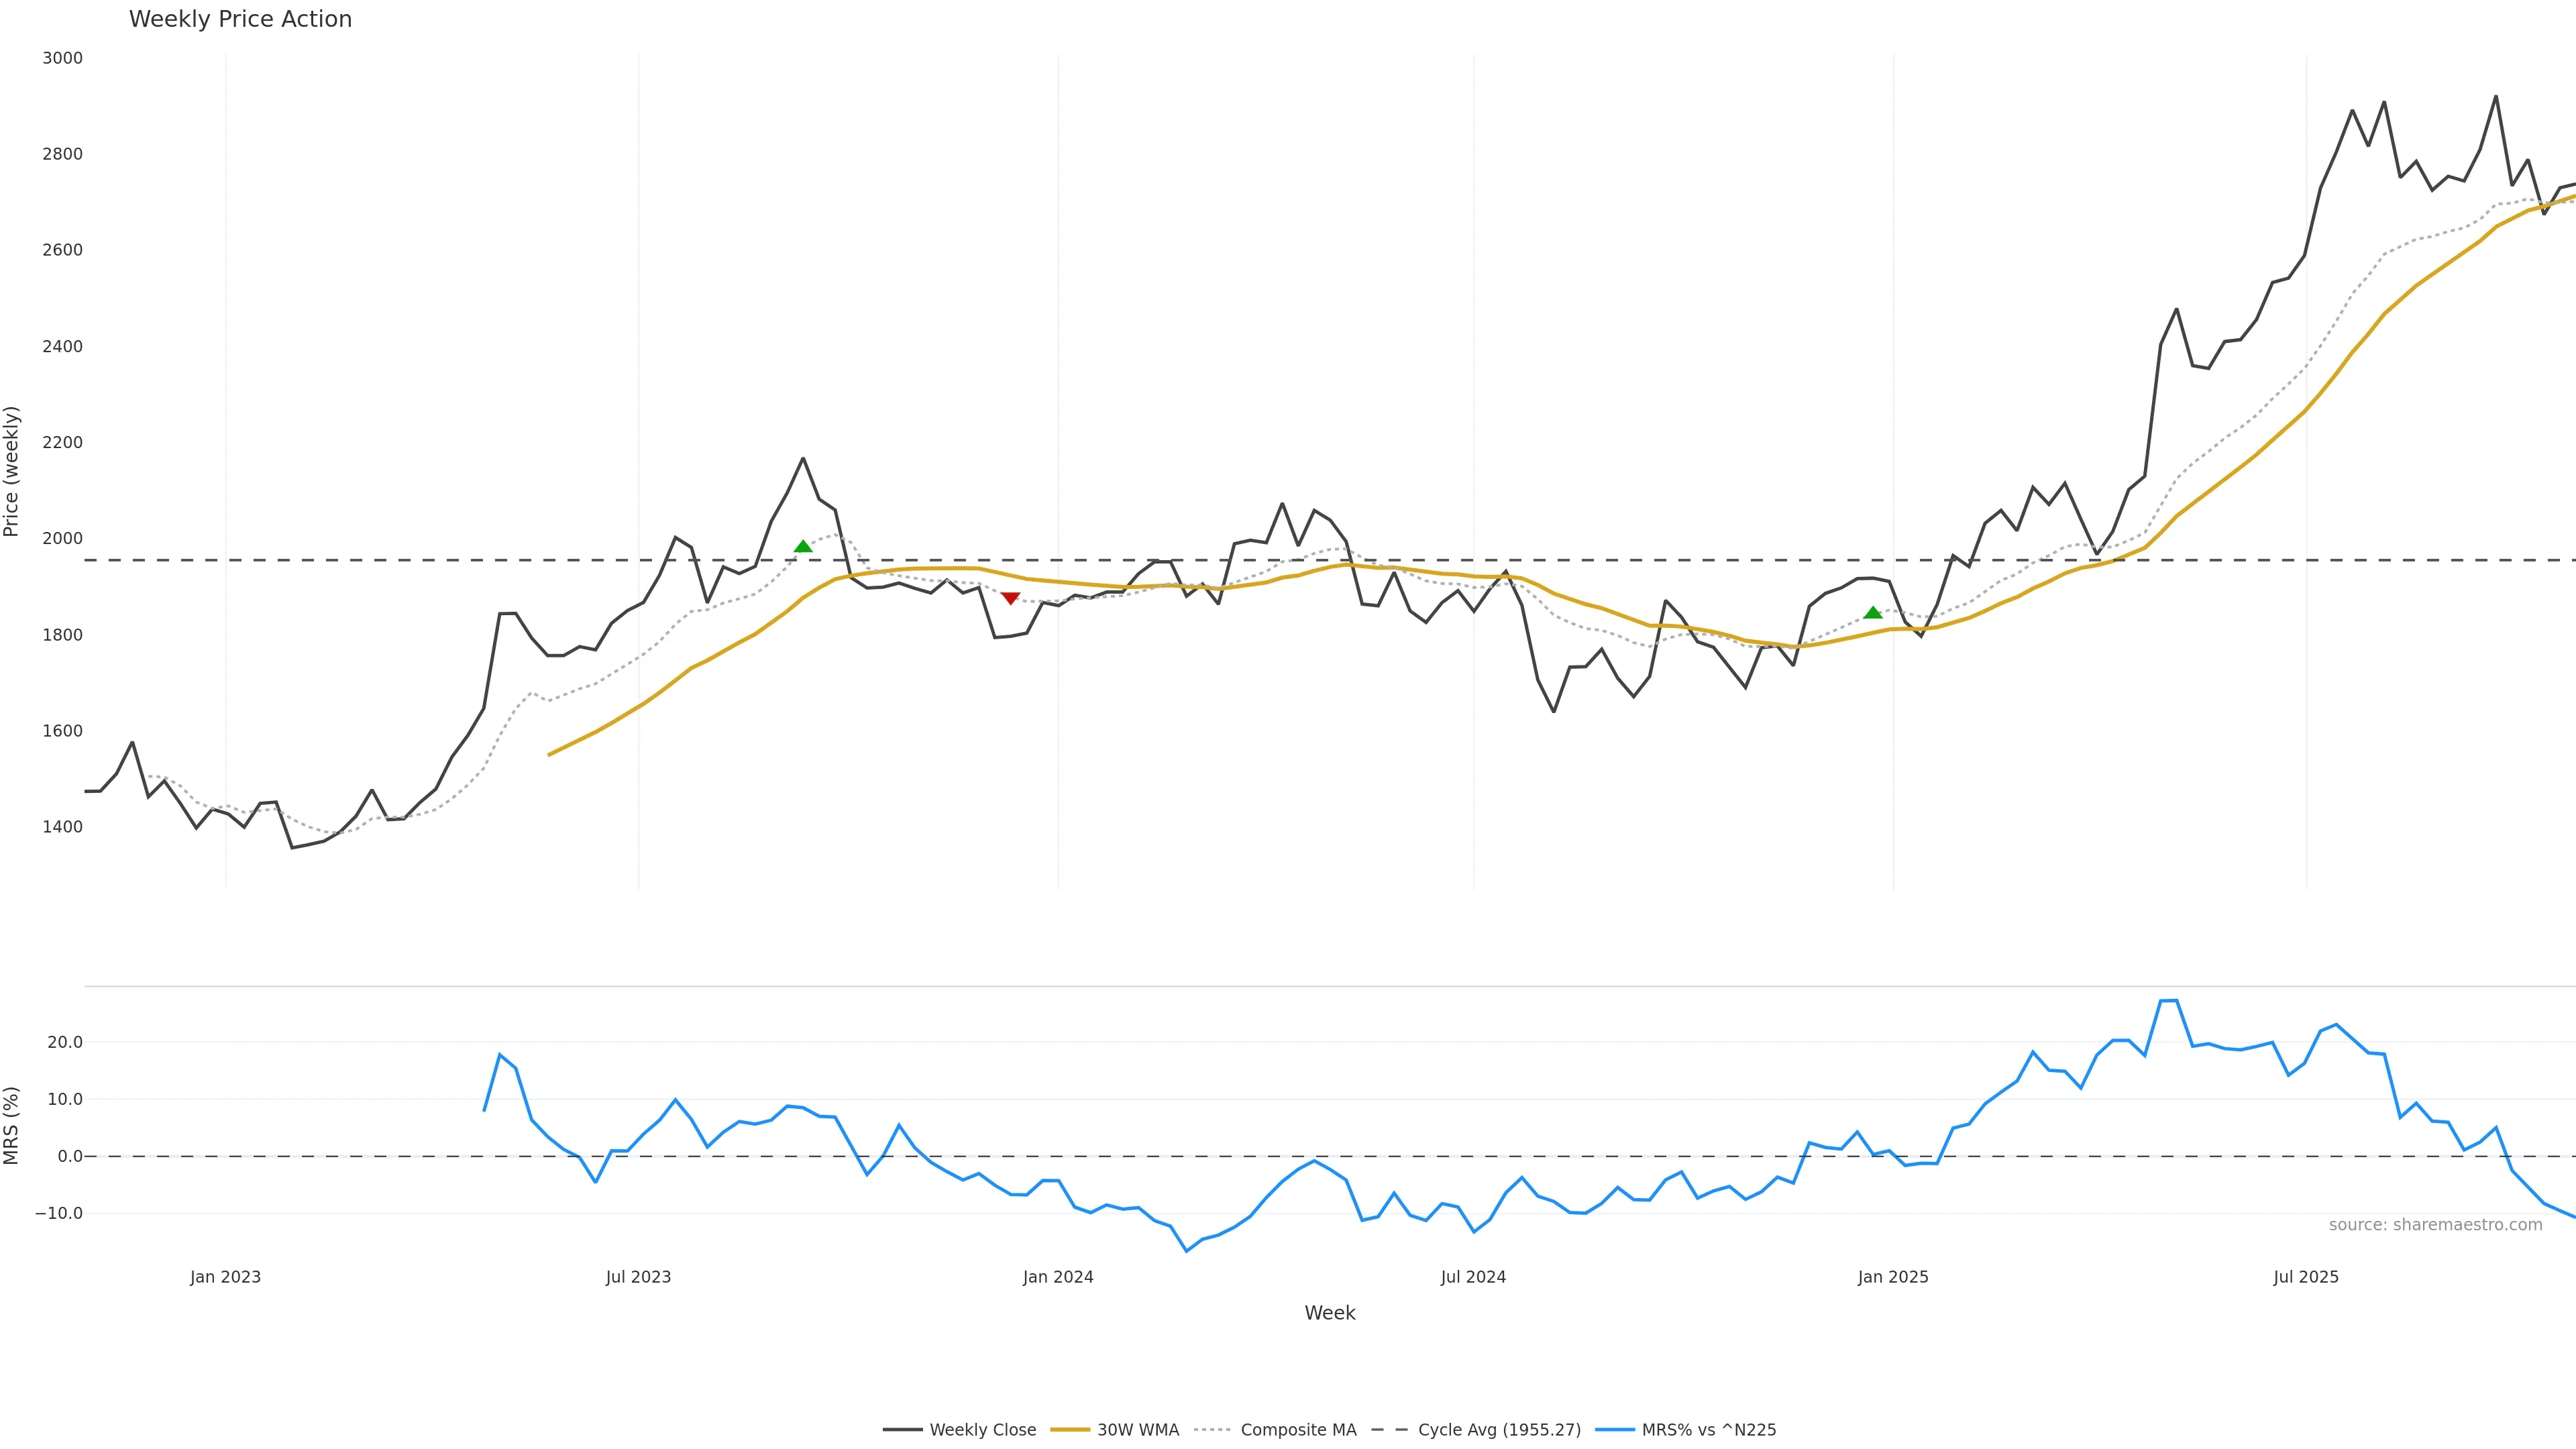This screenshot has width=2576, height=1449.
Task: Select the Jan 2024 x-axis label
Action: tap(1058, 1277)
